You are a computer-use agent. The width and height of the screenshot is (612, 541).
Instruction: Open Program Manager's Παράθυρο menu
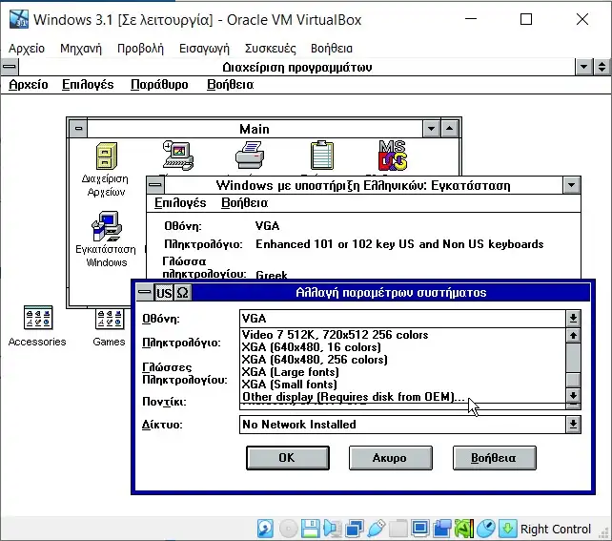click(159, 84)
